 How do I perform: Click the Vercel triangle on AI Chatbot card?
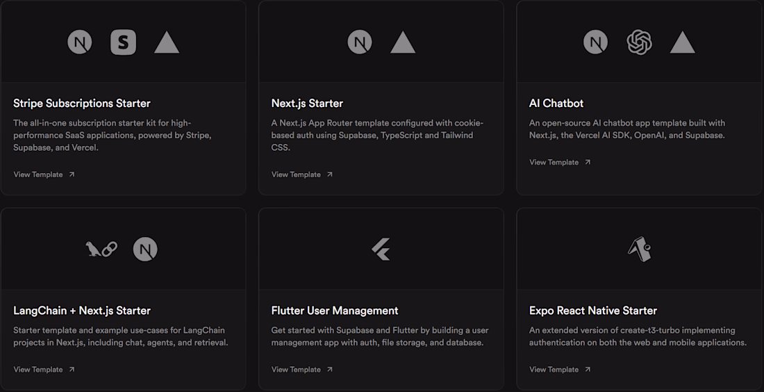click(683, 44)
